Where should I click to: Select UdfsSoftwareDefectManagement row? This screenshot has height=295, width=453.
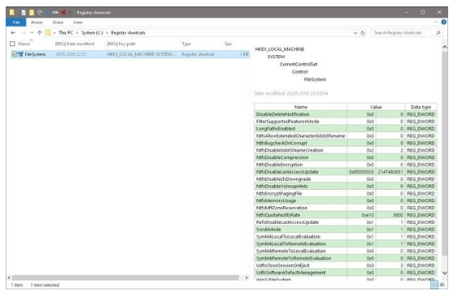click(x=345, y=273)
